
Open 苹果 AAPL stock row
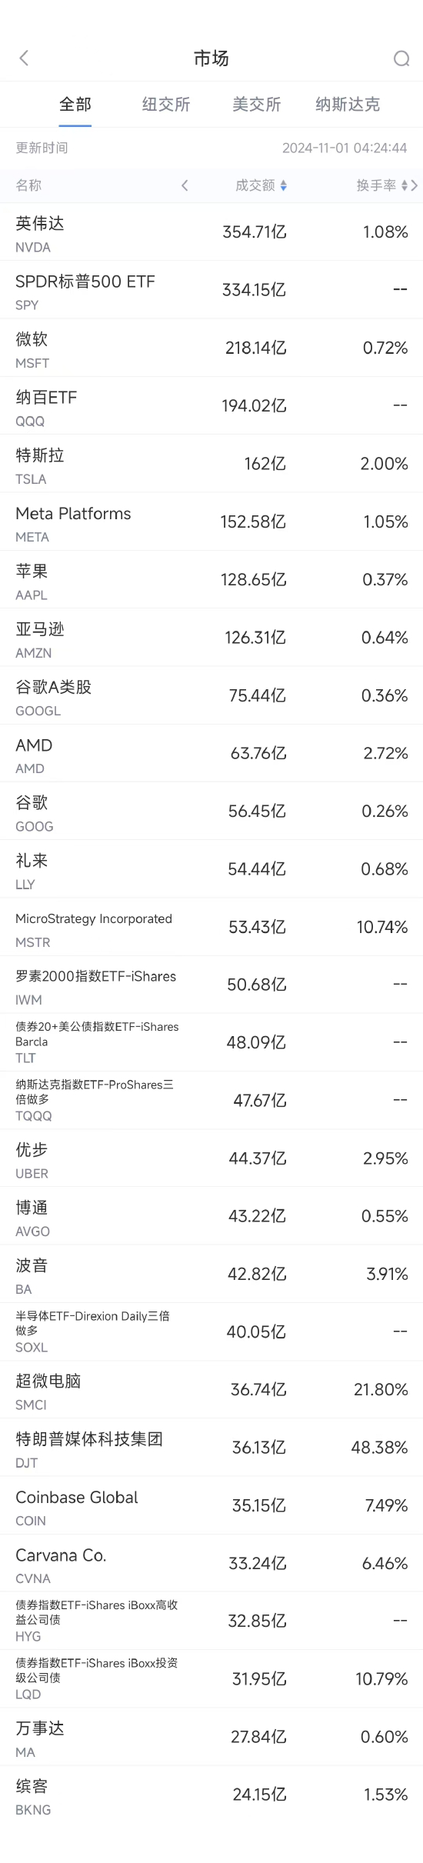211,579
